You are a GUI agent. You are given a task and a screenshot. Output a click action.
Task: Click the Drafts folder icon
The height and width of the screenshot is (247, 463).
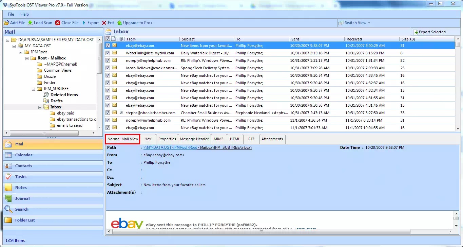pyautogui.click(x=46, y=101)
